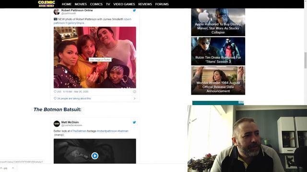
Task: Expand the download item chevron in bottom bar
Action: [13, 168]
